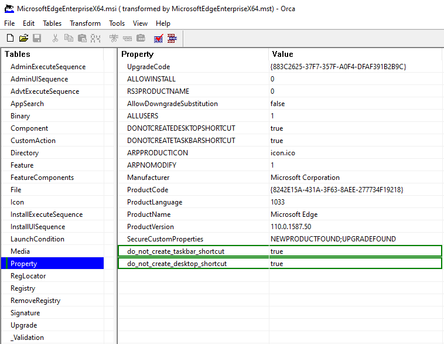The height and width of the screenshot is (344, 444).
Task: Click DONOTCREATEDESKTOPSHORTCUT property
Action: click(181, 128)
